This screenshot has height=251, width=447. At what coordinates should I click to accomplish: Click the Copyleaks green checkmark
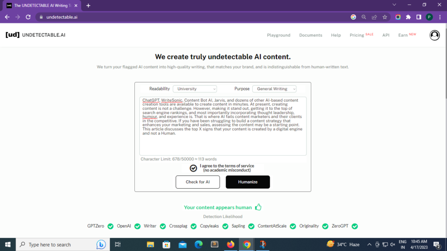coord(225,226)
